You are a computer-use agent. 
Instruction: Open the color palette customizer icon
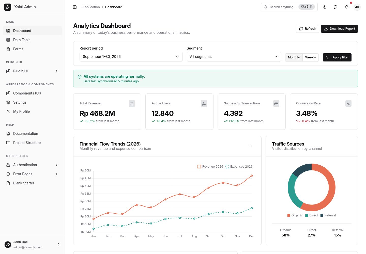pos(335,7)
